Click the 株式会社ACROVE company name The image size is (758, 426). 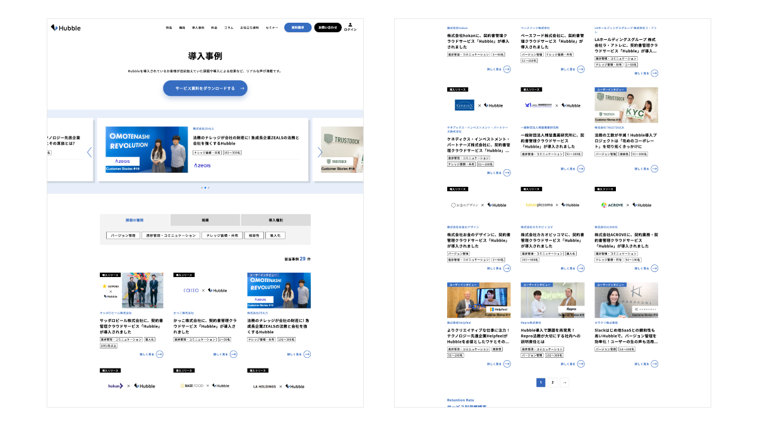click(606, 227)
